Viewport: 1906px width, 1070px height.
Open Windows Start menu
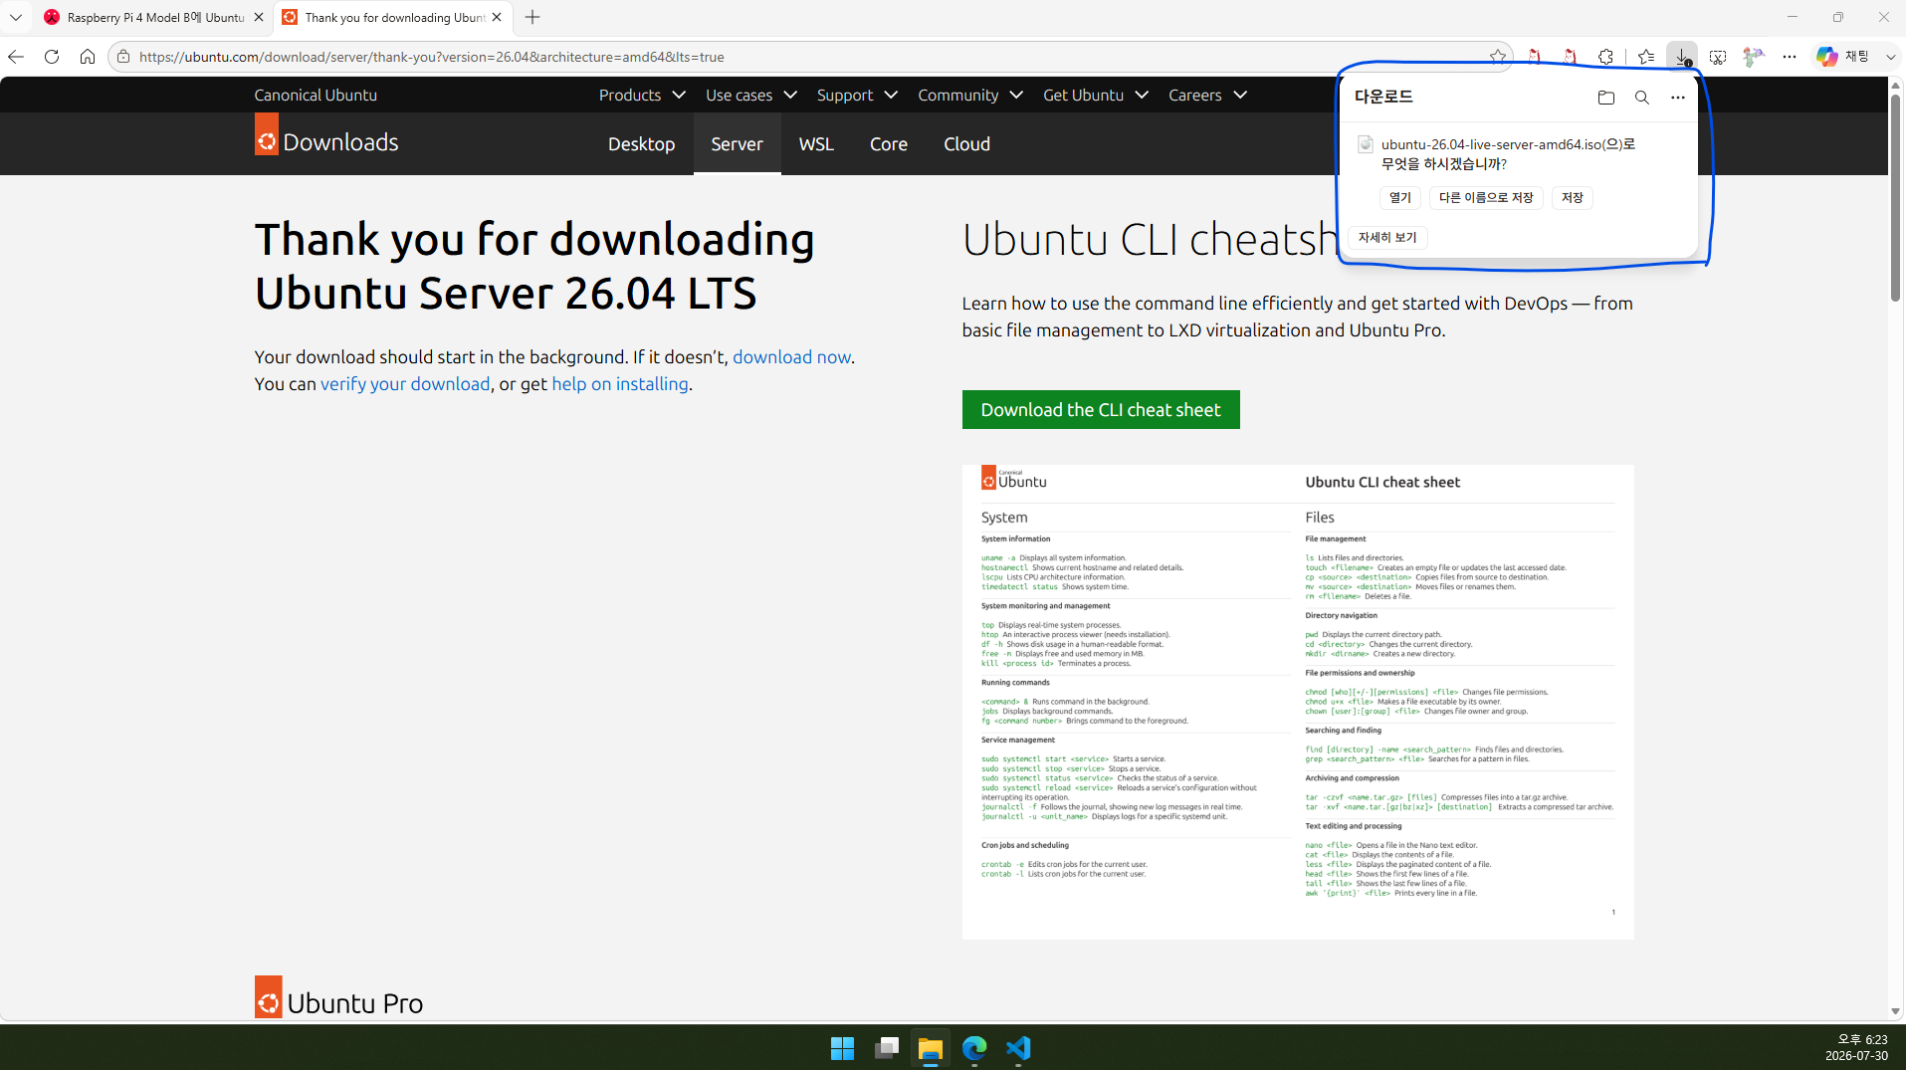pos(842,1048)
